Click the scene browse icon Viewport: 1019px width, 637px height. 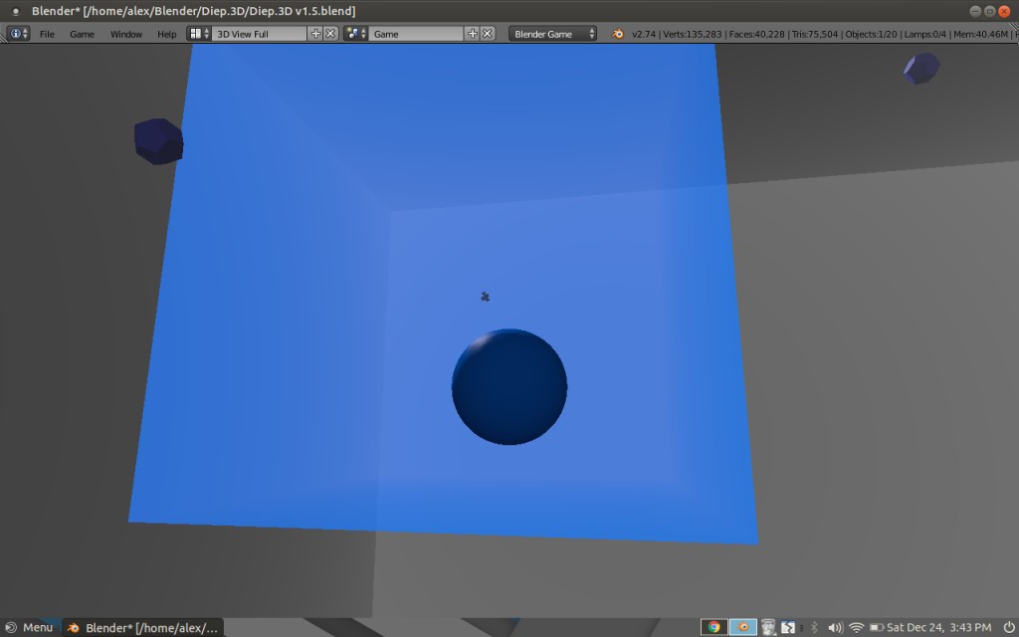click(x=355, y=33)
